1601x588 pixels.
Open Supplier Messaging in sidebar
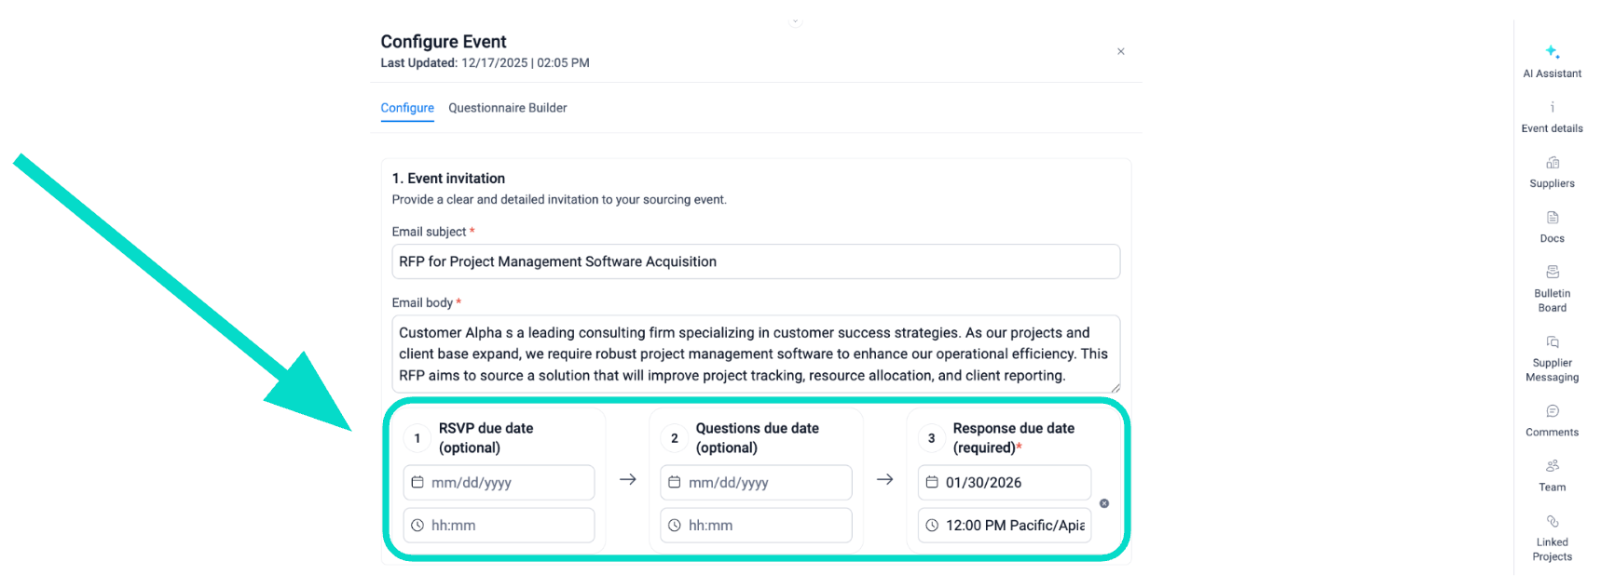click(1552, 342)
